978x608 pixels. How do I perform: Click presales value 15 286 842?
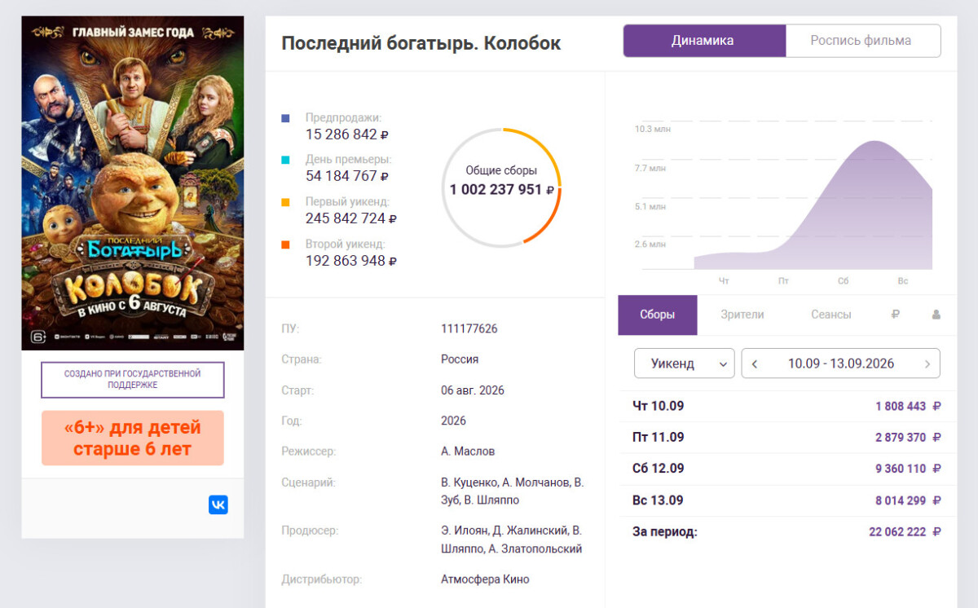[x=347, y=134]
